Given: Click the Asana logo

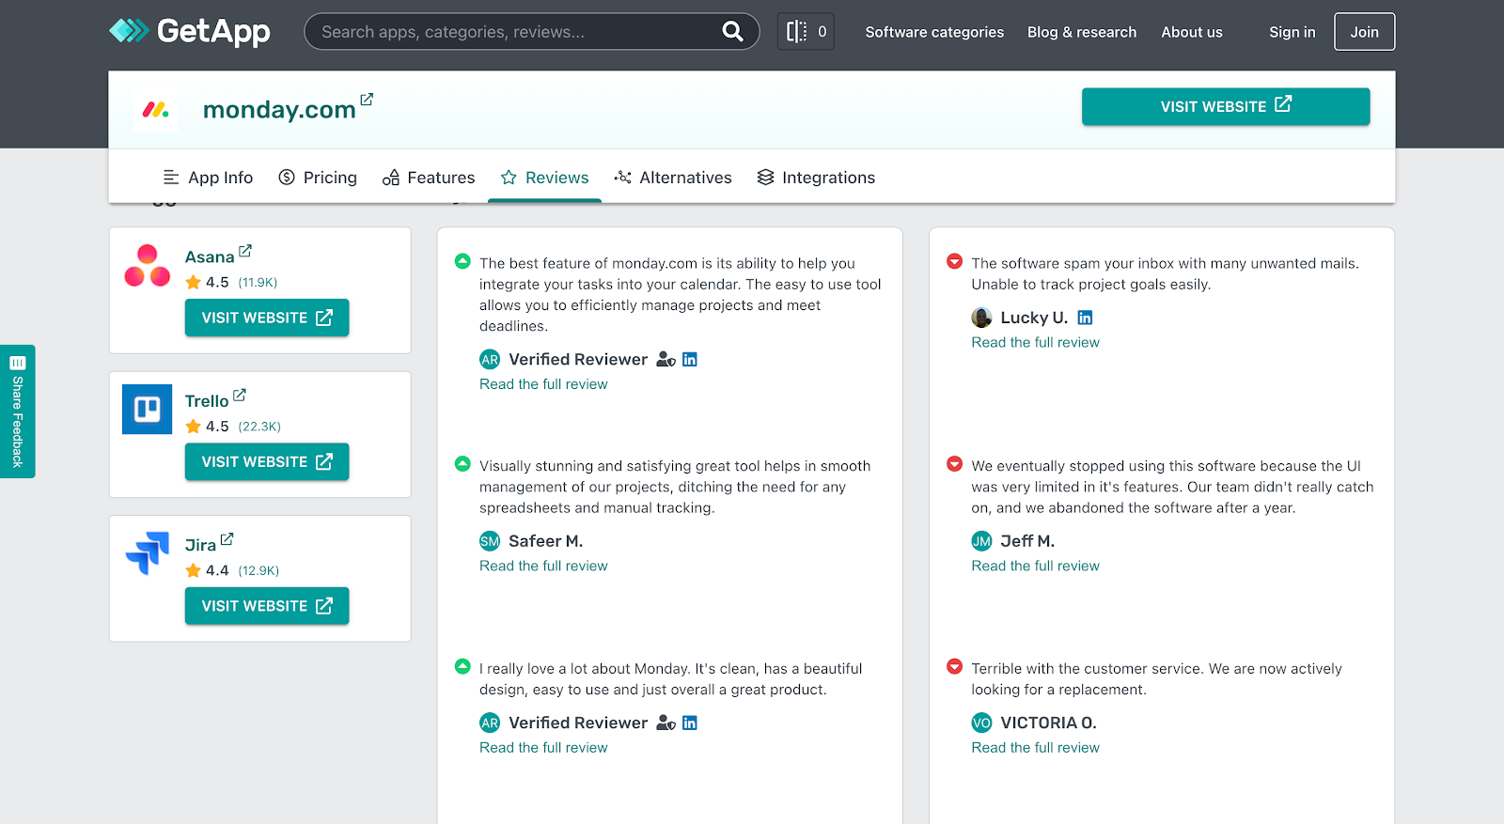Looking at the screenshot, I should tap(148, 266).
